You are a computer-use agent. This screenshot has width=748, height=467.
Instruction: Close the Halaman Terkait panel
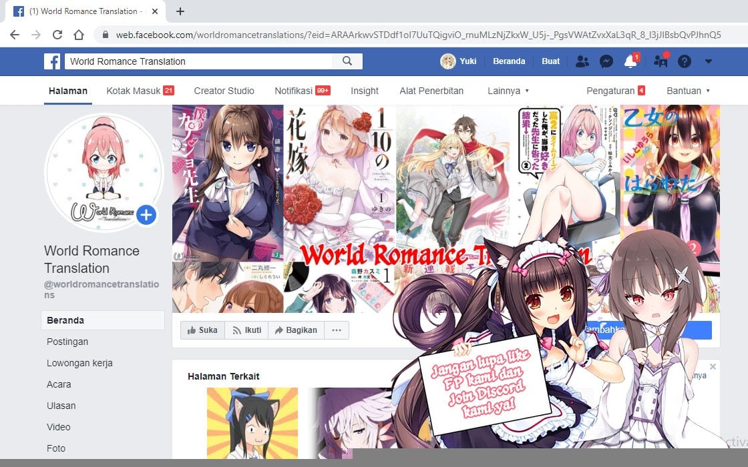coord(713,366)
